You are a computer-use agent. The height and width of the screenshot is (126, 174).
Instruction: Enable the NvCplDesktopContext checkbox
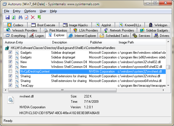click(x=10, y=71)
